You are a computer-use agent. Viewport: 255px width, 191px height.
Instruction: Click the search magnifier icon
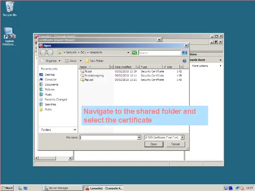coord(184,53)
